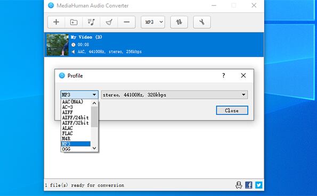Click the speaker icon beside AAC info
Screen dimensions: 317x196
coord(73,52)
